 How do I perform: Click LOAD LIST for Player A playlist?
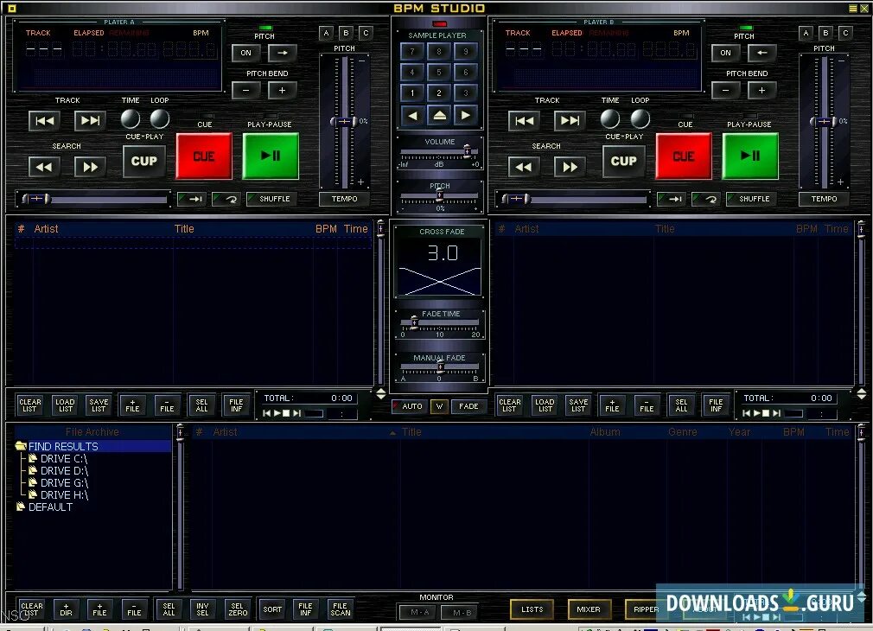pos(65,405)
